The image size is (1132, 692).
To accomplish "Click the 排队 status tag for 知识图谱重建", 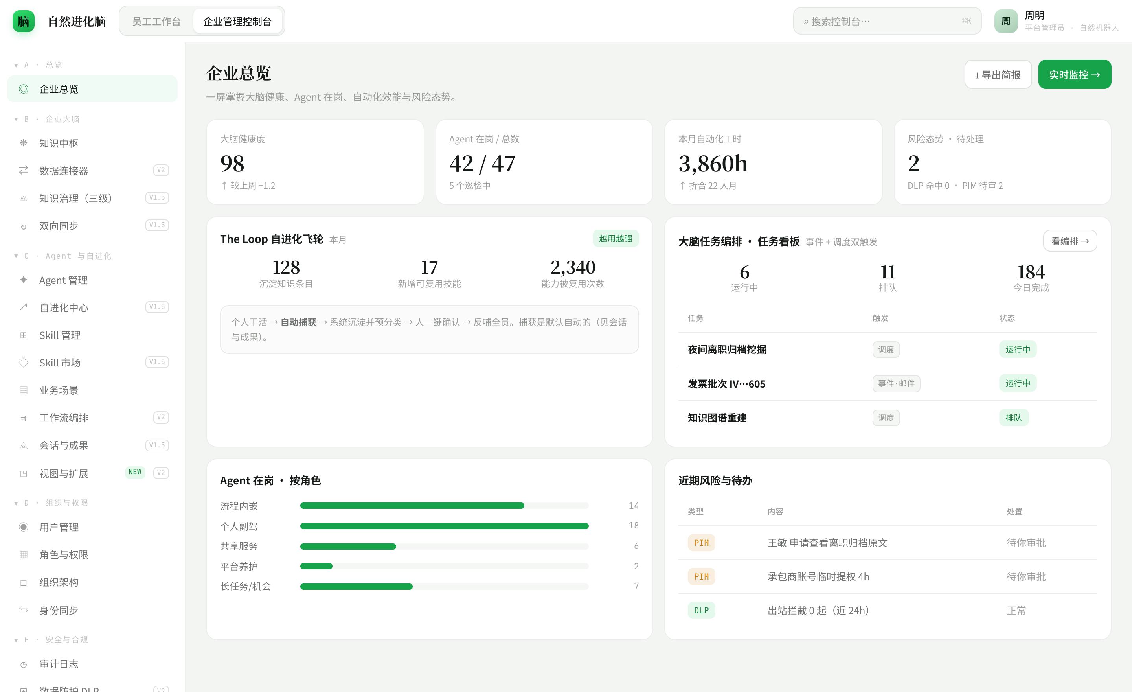I will click(1013, 418).
